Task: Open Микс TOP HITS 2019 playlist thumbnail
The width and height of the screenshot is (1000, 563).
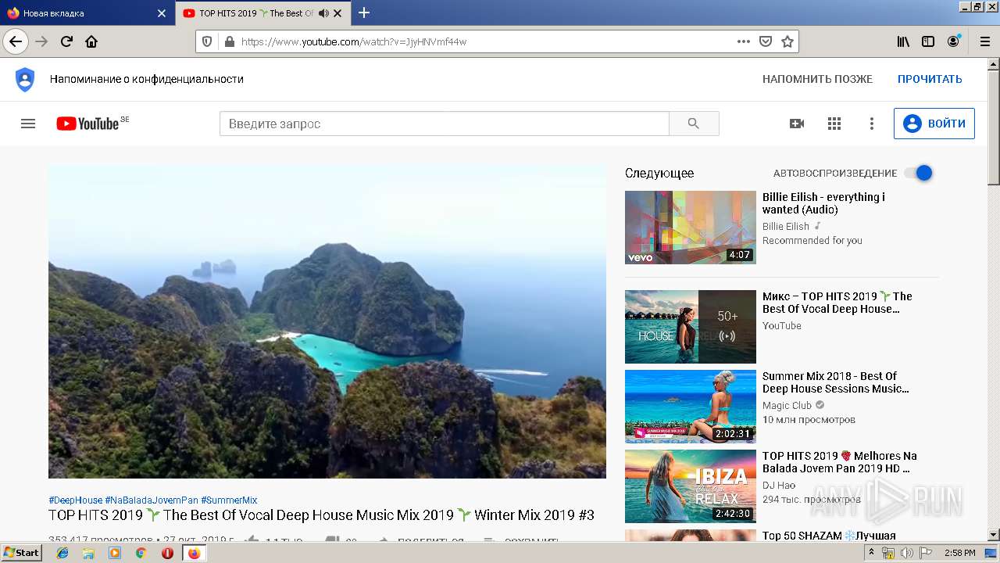Action: point(691,327)
